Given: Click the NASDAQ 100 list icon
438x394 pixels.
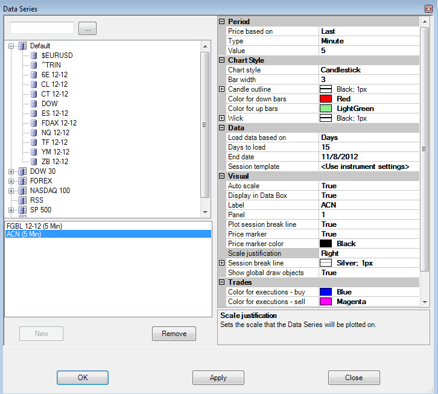Looking at the screenshot, I should pos(22,191).
